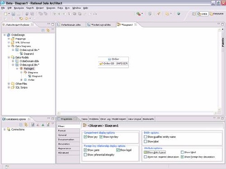
Task: Switch to OrderDomain.ddm editor tab
Action: point(71,25)
